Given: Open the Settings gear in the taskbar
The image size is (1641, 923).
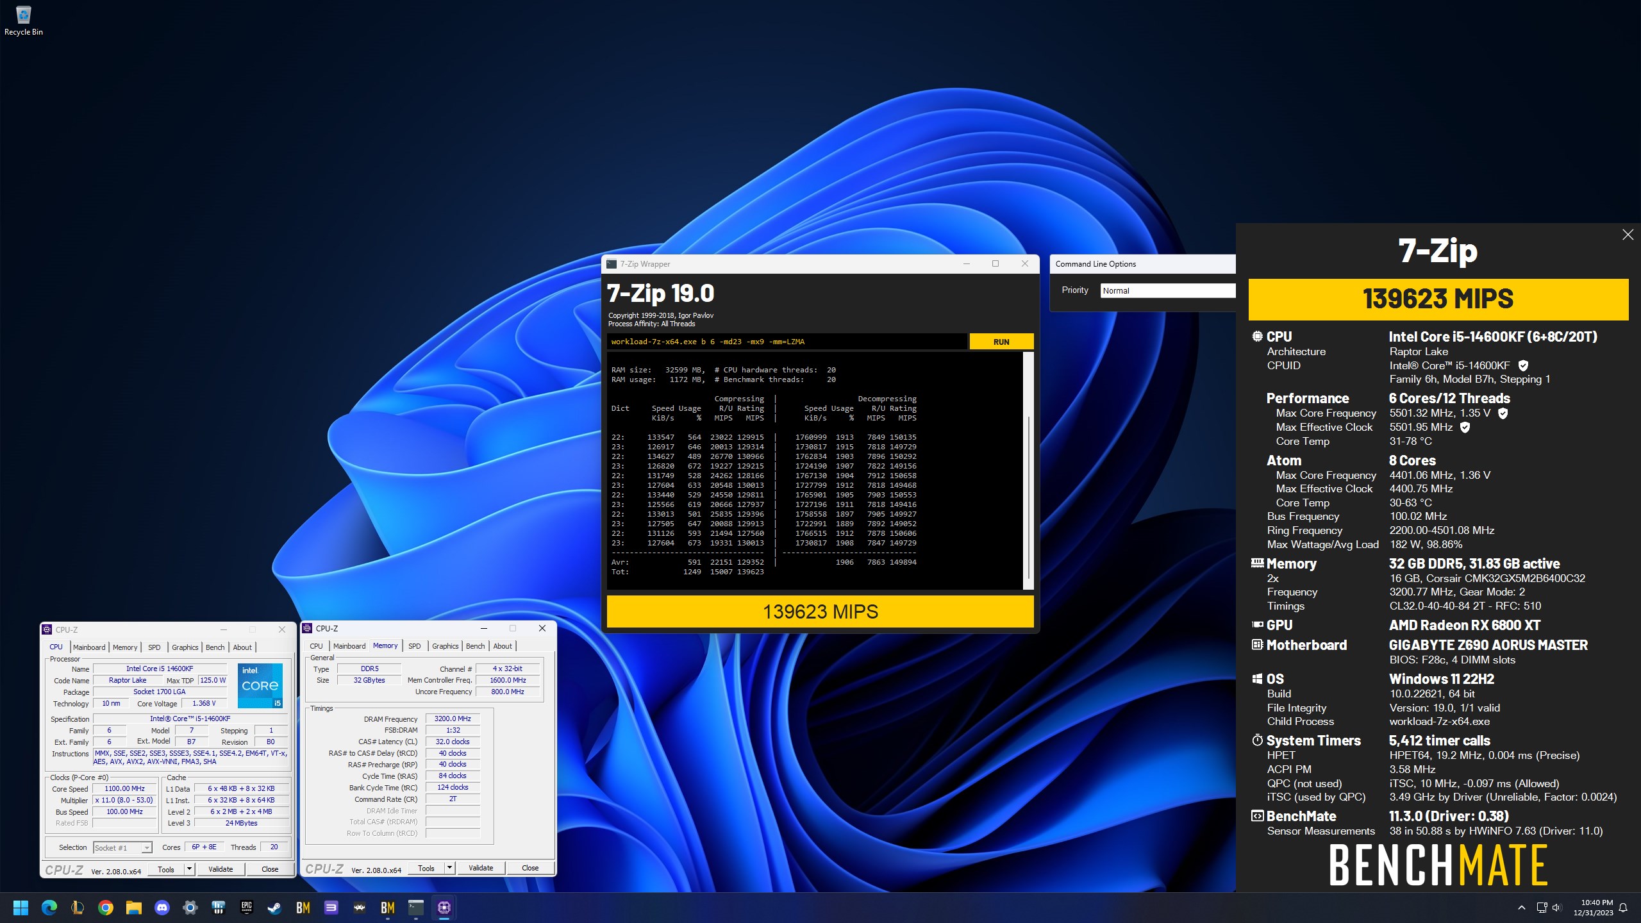Looking at the screenshot, I should tap(190, 908).
